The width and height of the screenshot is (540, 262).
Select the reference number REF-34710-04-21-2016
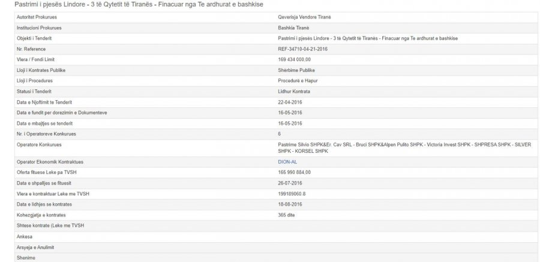tap(298, 49)
